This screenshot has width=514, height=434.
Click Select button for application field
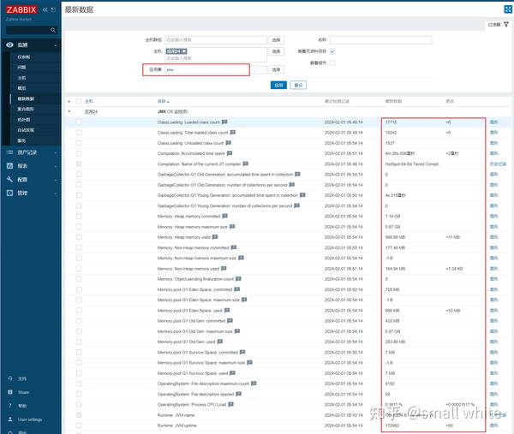tap(276, 70)
